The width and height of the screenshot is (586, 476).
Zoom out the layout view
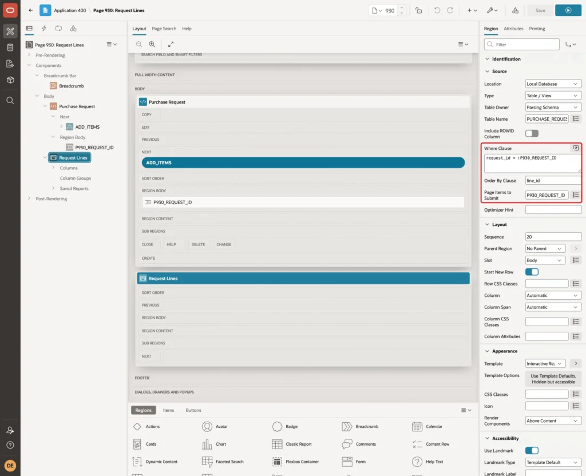139,45
